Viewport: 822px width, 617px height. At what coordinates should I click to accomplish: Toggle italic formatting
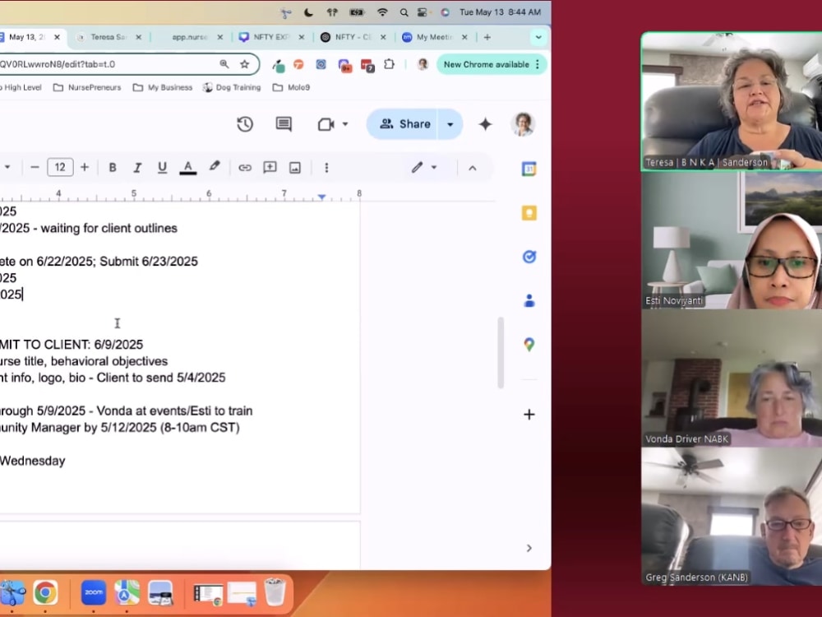pos(137,167)
